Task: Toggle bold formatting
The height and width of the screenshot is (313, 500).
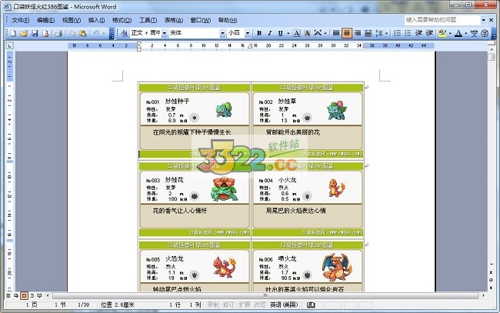Action: click(259, 33)
